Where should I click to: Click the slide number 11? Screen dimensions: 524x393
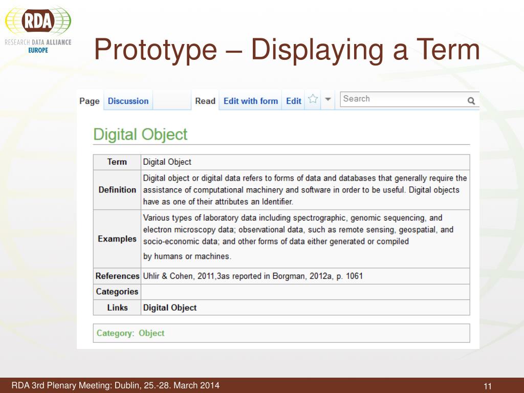(x=488, y=386)
